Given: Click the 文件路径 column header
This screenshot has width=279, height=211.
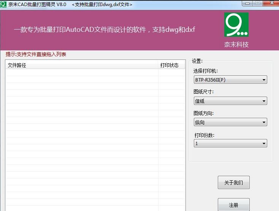Looking at the screenshot, I should click(x=82, y=65).
